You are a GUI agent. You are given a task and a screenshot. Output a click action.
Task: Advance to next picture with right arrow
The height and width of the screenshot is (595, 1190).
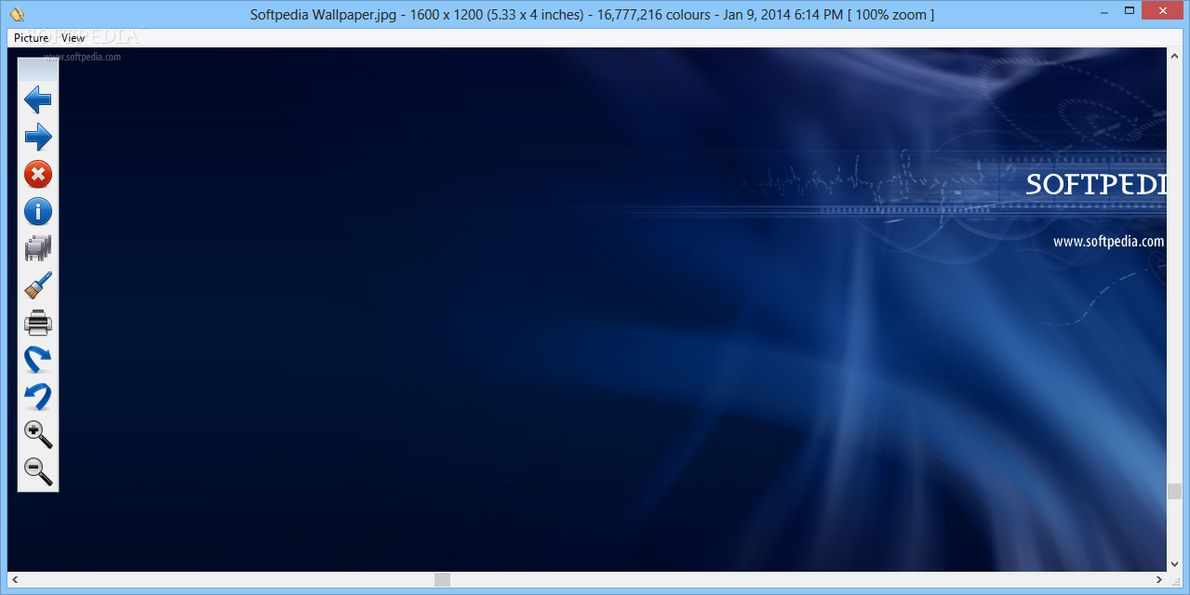click(37, 138)
